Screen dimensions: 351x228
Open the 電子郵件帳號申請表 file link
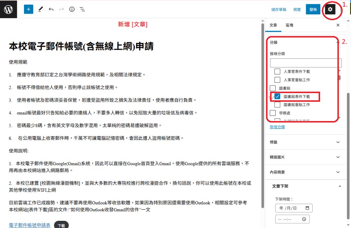[x=29, y=225]
